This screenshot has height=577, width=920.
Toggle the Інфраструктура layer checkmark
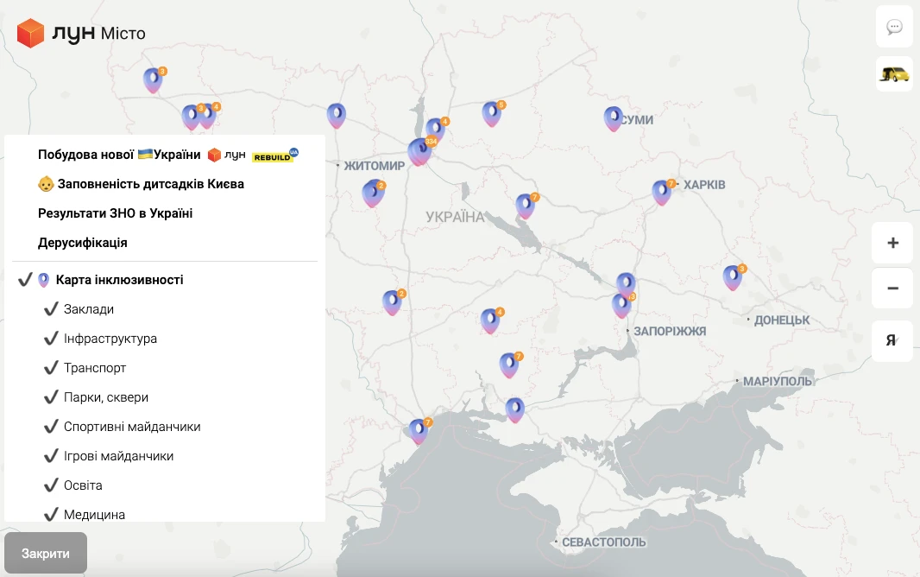(x=51, y=339)
